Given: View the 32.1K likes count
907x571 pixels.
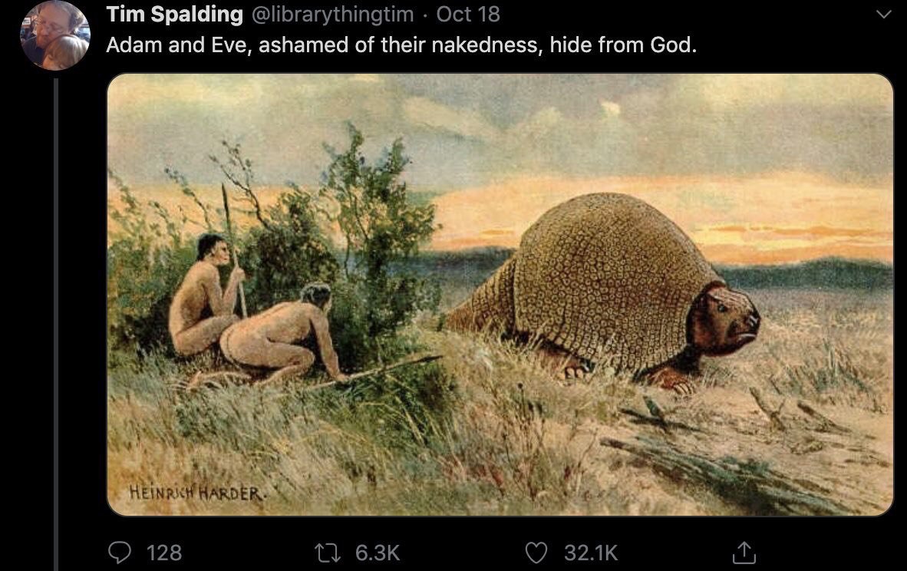Looking at the screenshot, I should 591,553.
